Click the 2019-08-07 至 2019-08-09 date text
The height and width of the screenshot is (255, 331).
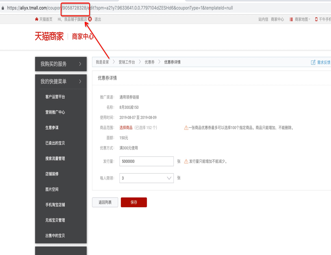(138, 118)
